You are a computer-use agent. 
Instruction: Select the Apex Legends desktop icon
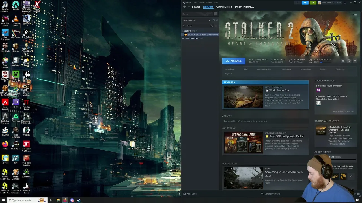point(5,104)
